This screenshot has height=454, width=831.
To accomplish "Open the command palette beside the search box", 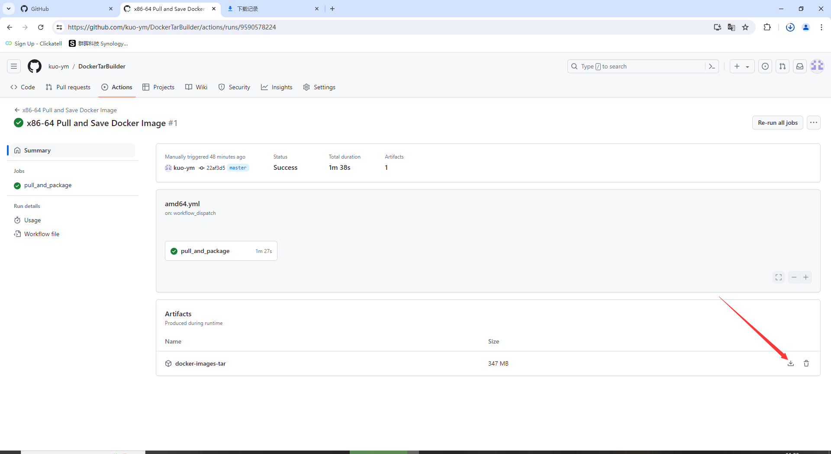I will point(712,66).
